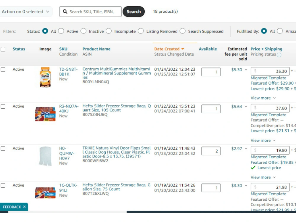Edit the 21.98 price field
296x222 pixels.
pyautogui.click(x=270, y=187)
